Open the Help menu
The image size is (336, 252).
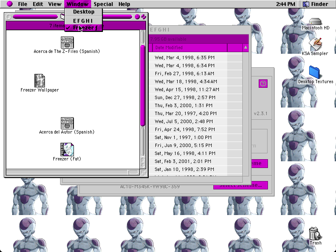click(124, 4)
